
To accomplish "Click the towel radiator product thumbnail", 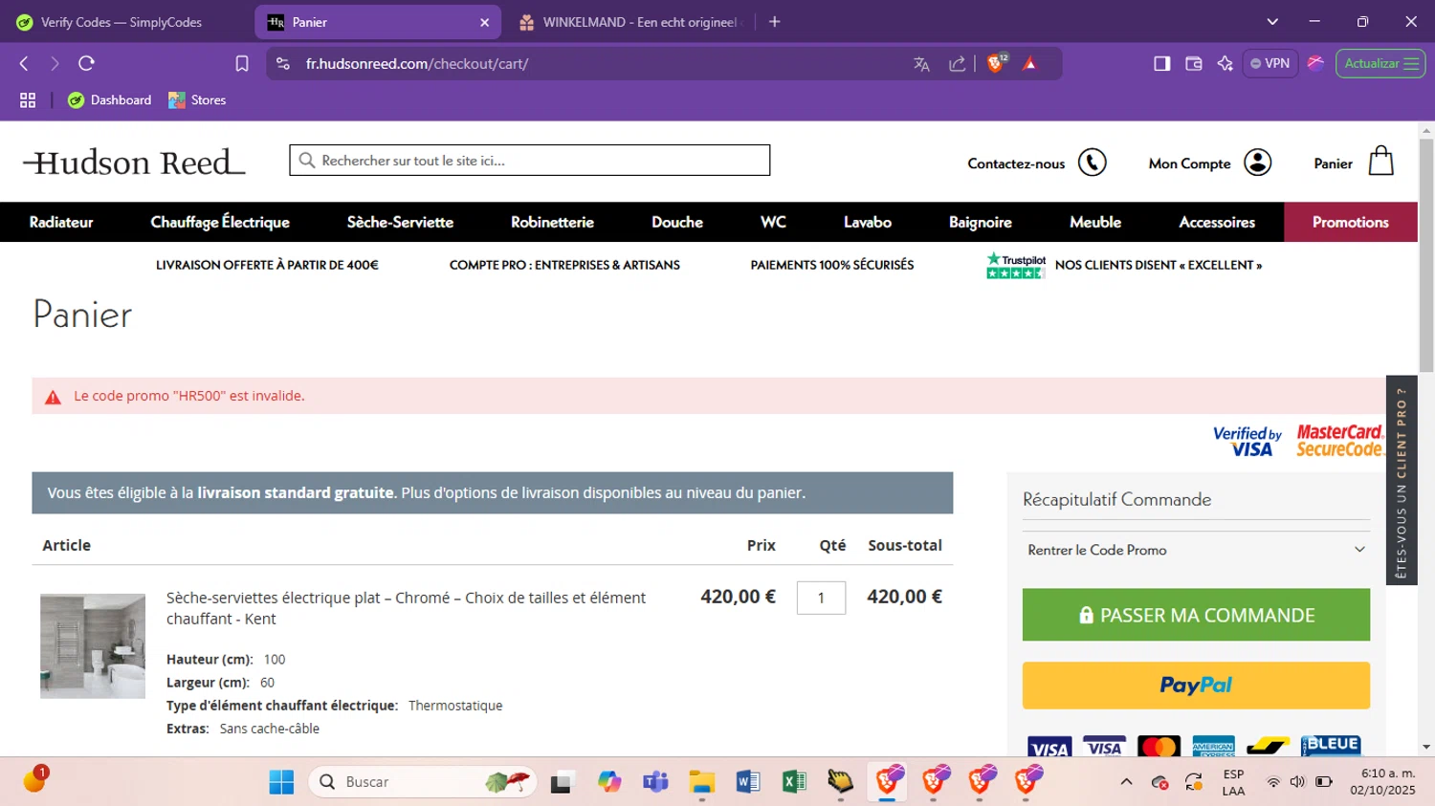I will 93,646.
